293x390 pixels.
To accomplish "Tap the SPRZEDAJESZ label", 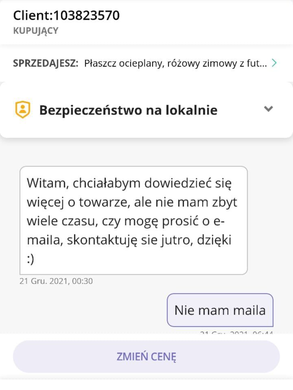I will (46, 63).
